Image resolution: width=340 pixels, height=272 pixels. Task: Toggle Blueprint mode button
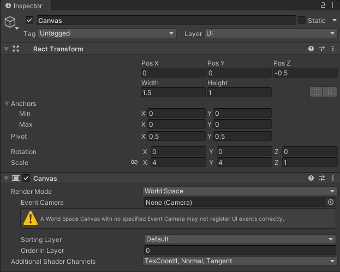(x=317, y=92)
